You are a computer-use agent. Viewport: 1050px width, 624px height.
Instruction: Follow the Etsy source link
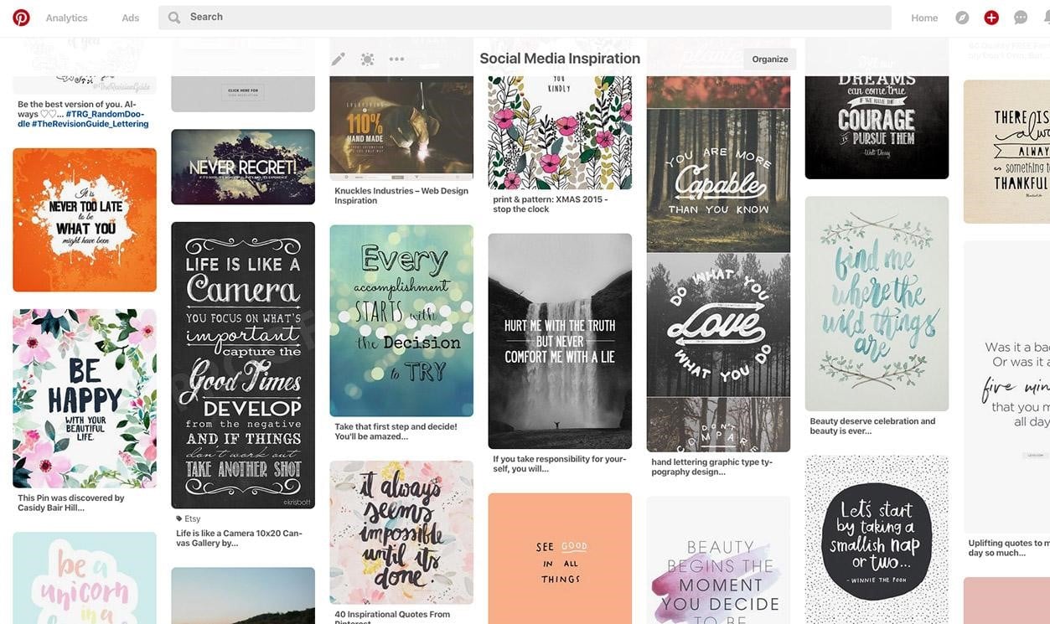click(193, 519)
